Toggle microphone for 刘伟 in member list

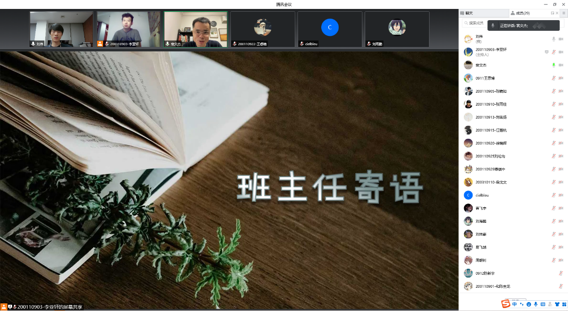[554, 39]
